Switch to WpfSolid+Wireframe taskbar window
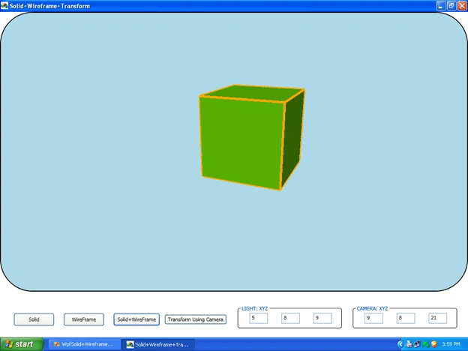 click(85, 344)
